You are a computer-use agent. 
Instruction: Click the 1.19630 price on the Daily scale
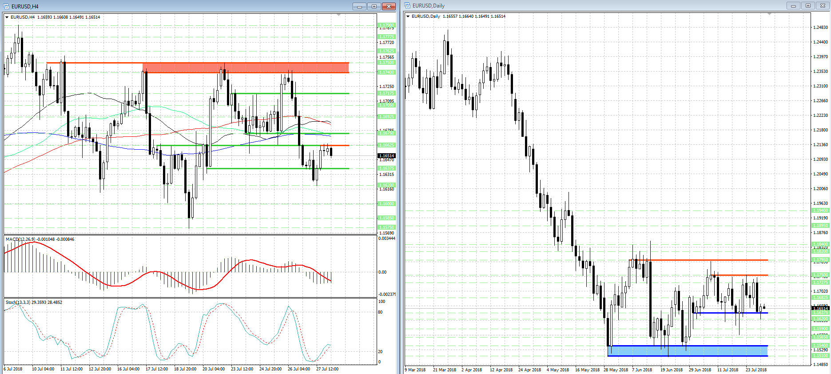click(821, 203)
